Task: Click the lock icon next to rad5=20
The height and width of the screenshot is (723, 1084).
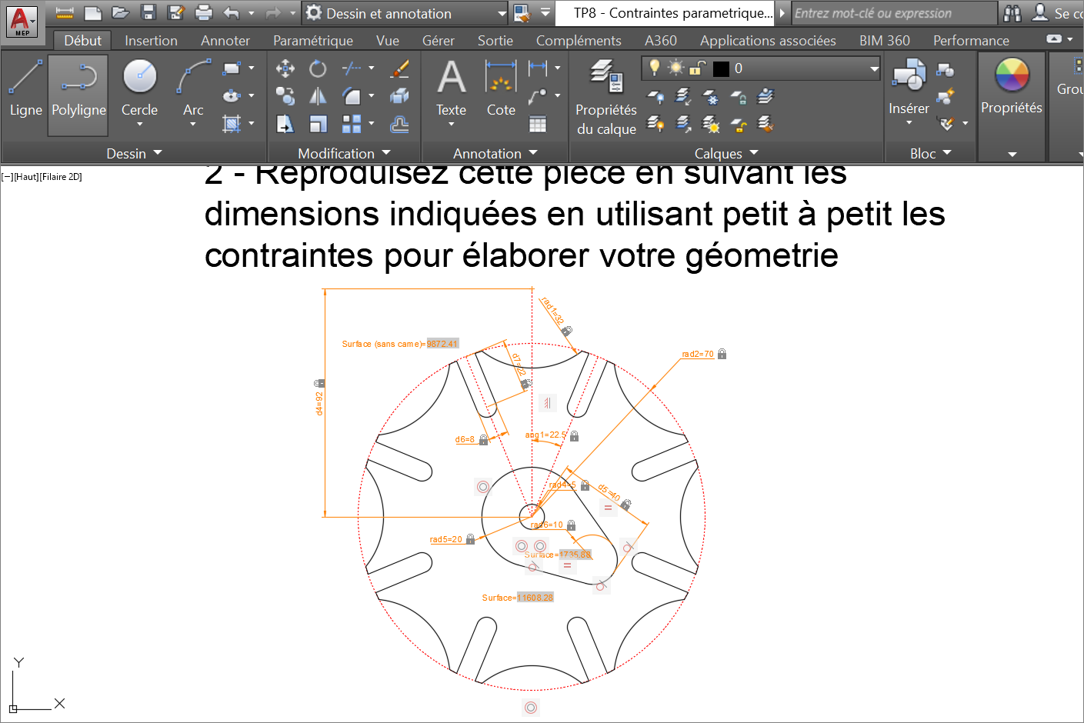Action: 470,539
